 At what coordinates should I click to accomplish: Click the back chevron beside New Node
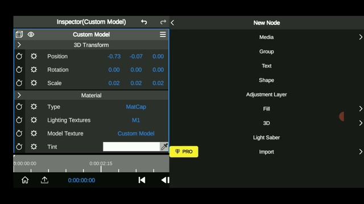click(172, 23)
